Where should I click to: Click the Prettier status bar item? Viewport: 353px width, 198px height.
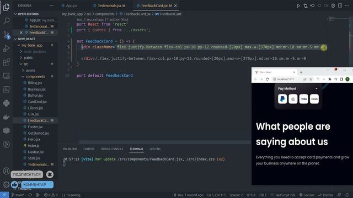coord(325,195)
